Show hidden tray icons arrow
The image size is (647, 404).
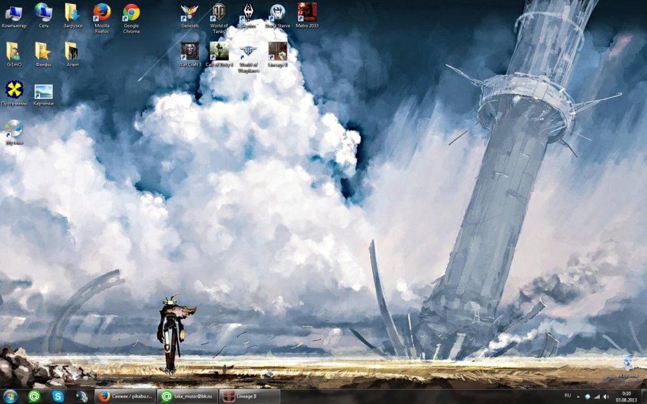click(x=578, y=397)
